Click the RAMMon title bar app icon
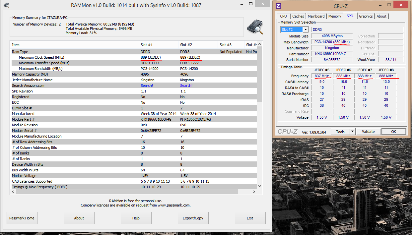 pos(6,5)
